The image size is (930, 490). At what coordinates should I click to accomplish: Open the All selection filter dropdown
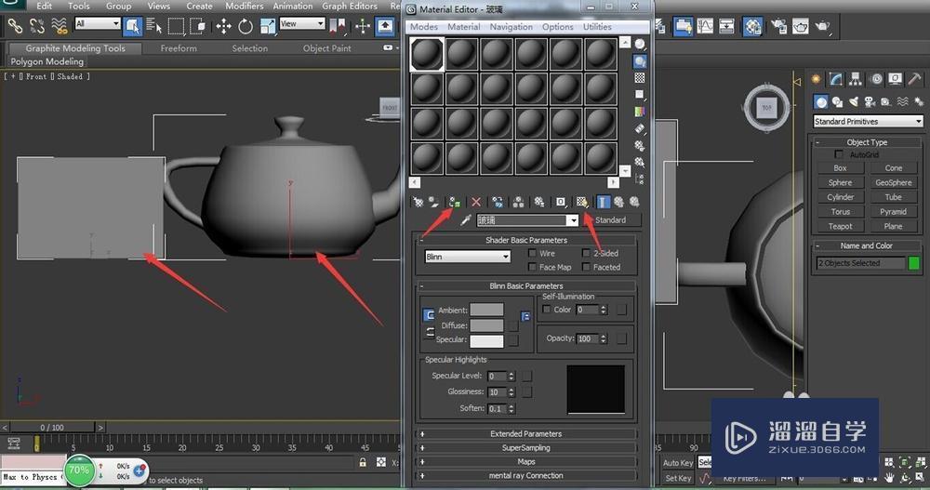pos(98,24)
